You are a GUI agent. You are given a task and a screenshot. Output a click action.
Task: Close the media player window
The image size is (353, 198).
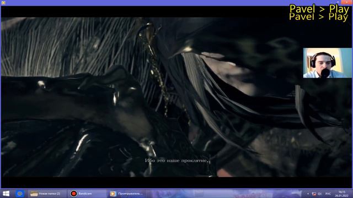pos(346,2)
